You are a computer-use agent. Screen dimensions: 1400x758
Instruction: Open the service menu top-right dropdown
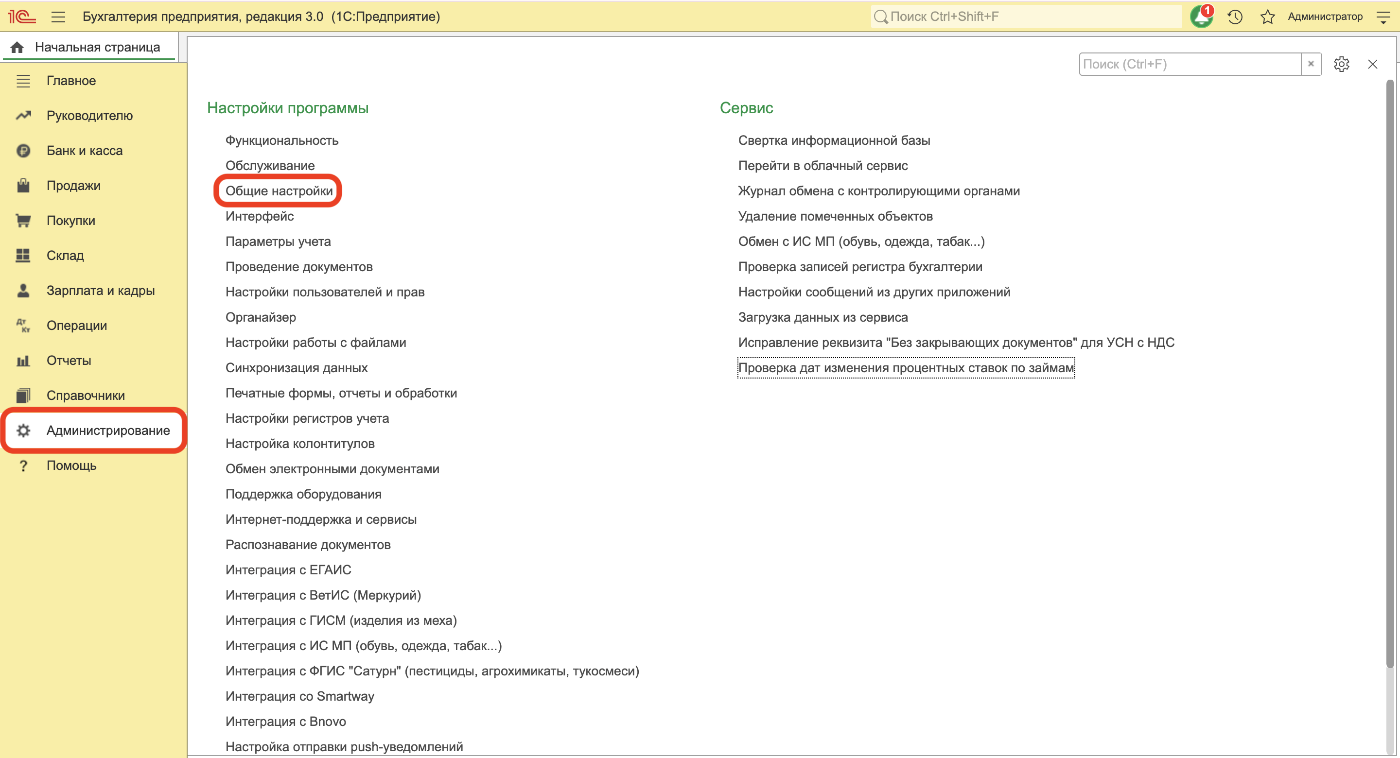pos(1383,17)
